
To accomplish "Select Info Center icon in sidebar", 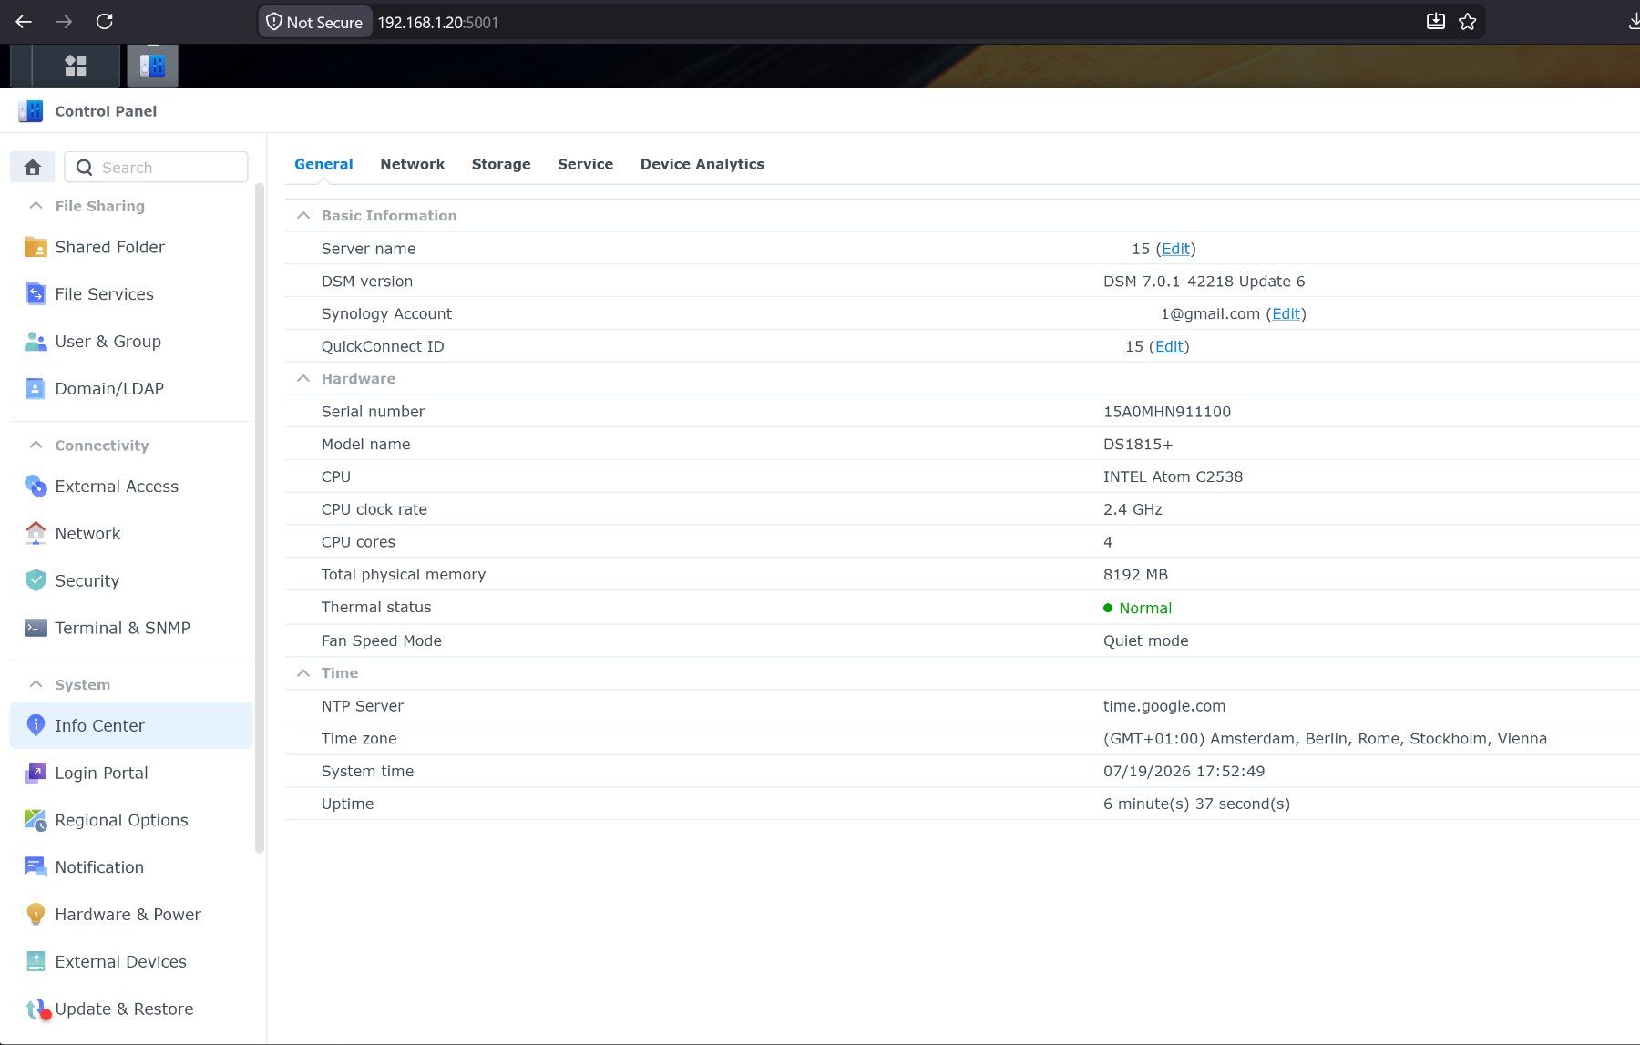I will (x=36, y=725).
